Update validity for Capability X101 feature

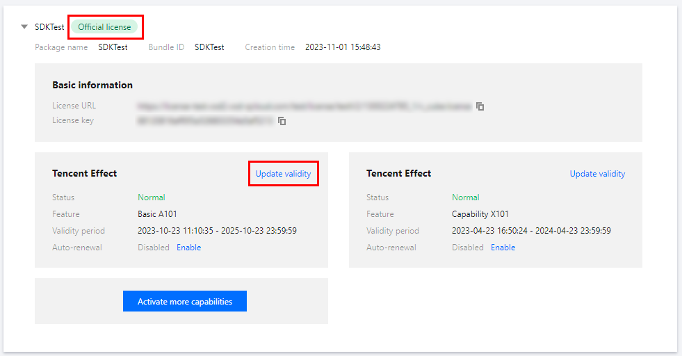pos(597,174)
